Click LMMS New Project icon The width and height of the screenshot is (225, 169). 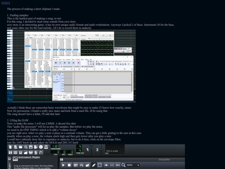coord(10,147)
